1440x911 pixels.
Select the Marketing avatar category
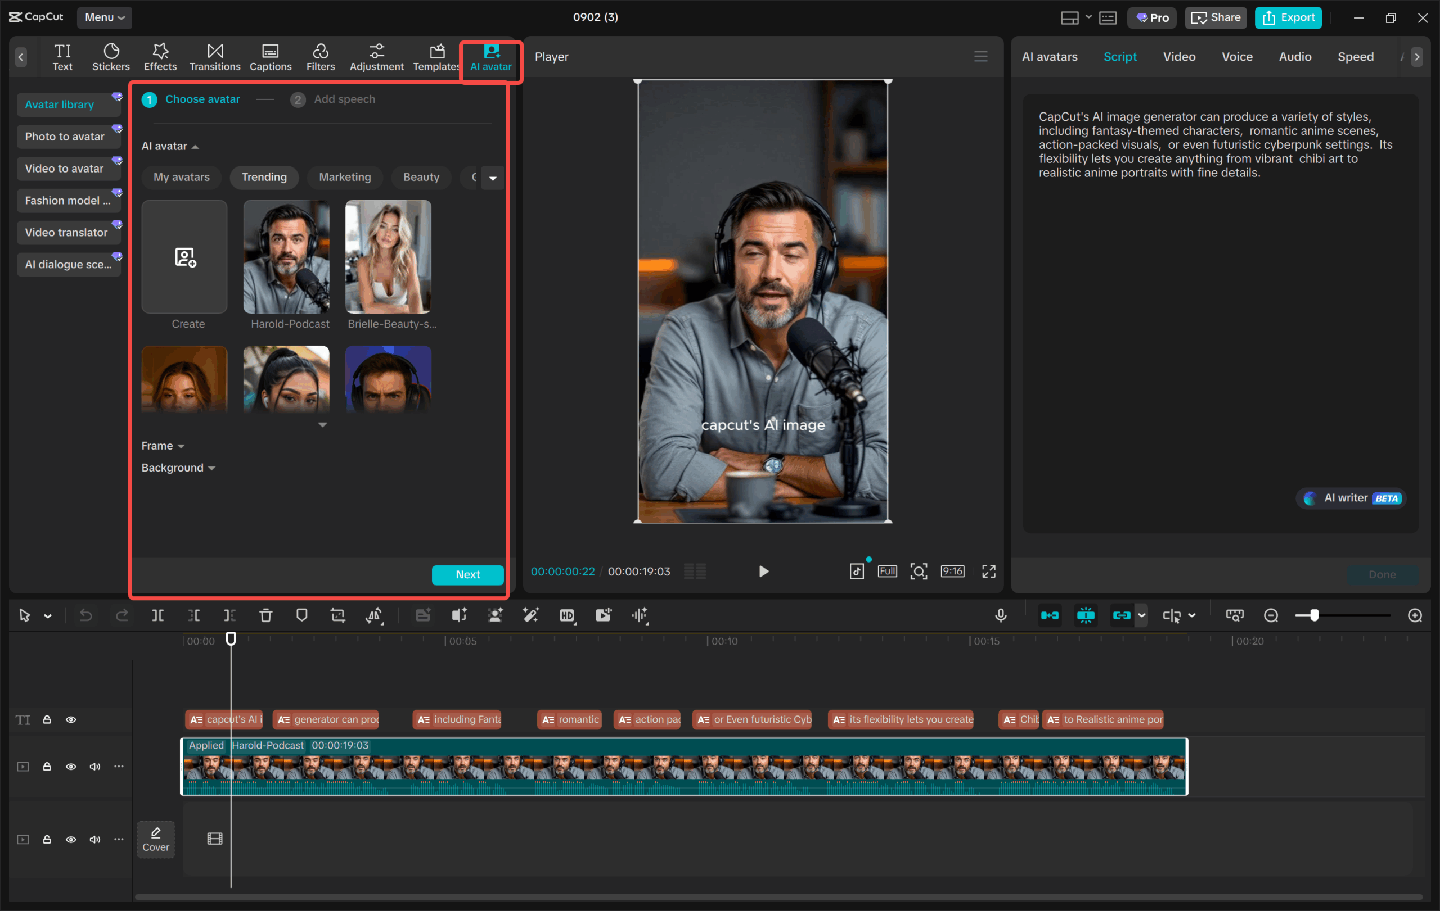(344, 178)
